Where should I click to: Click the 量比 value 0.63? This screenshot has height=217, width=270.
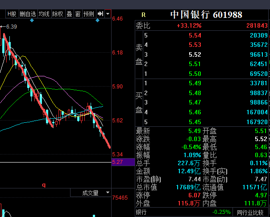coord(261,155)
